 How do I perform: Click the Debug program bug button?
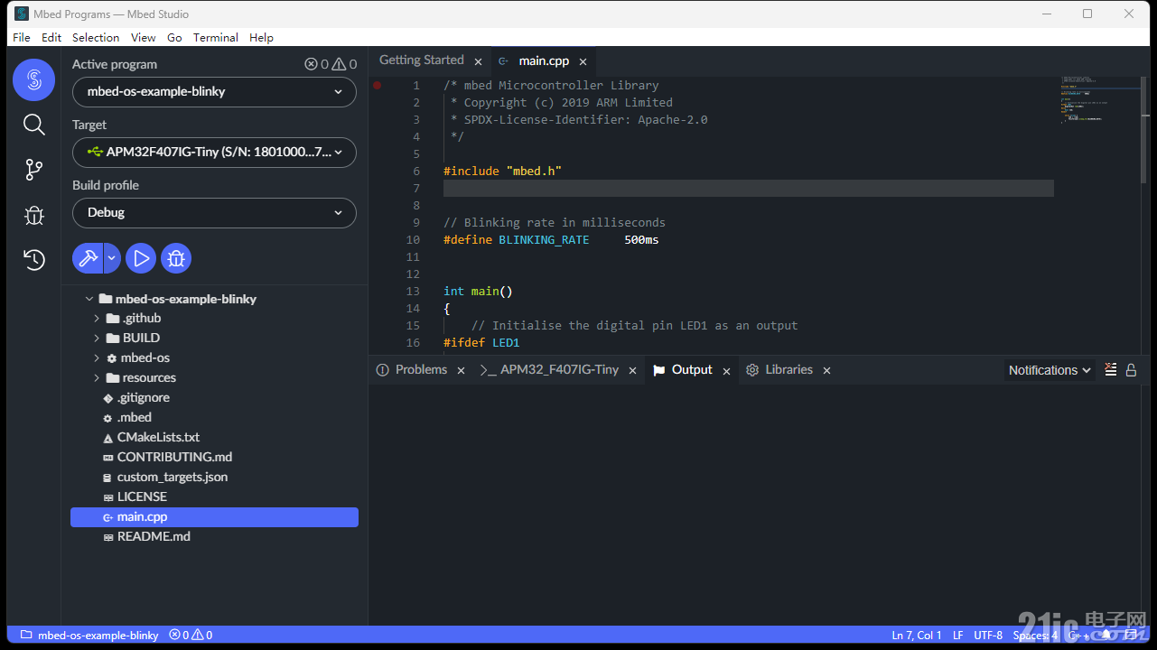pyautogui.click(x=176, y=259)
